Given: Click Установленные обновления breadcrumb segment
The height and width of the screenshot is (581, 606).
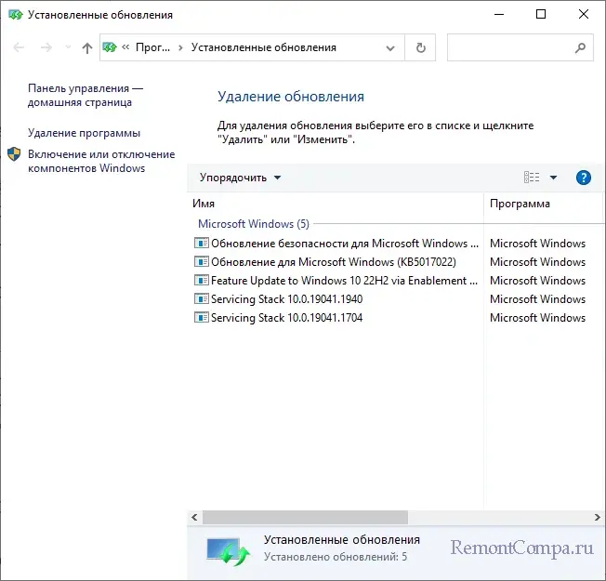Looking at the screenshot, I should click(264, 47).
